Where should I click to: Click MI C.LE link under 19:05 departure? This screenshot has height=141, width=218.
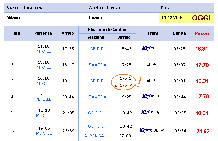(x=44, y=133)
